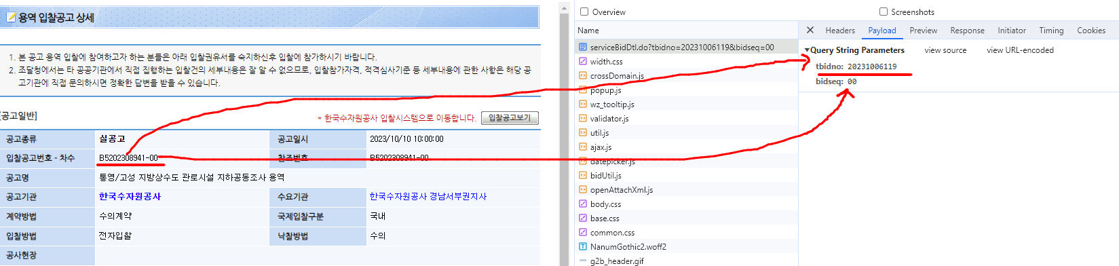The height and width of the screenshot is (266, 1119).
Task: Enable the Screenshots checkbox
Action: click(884, 12)
